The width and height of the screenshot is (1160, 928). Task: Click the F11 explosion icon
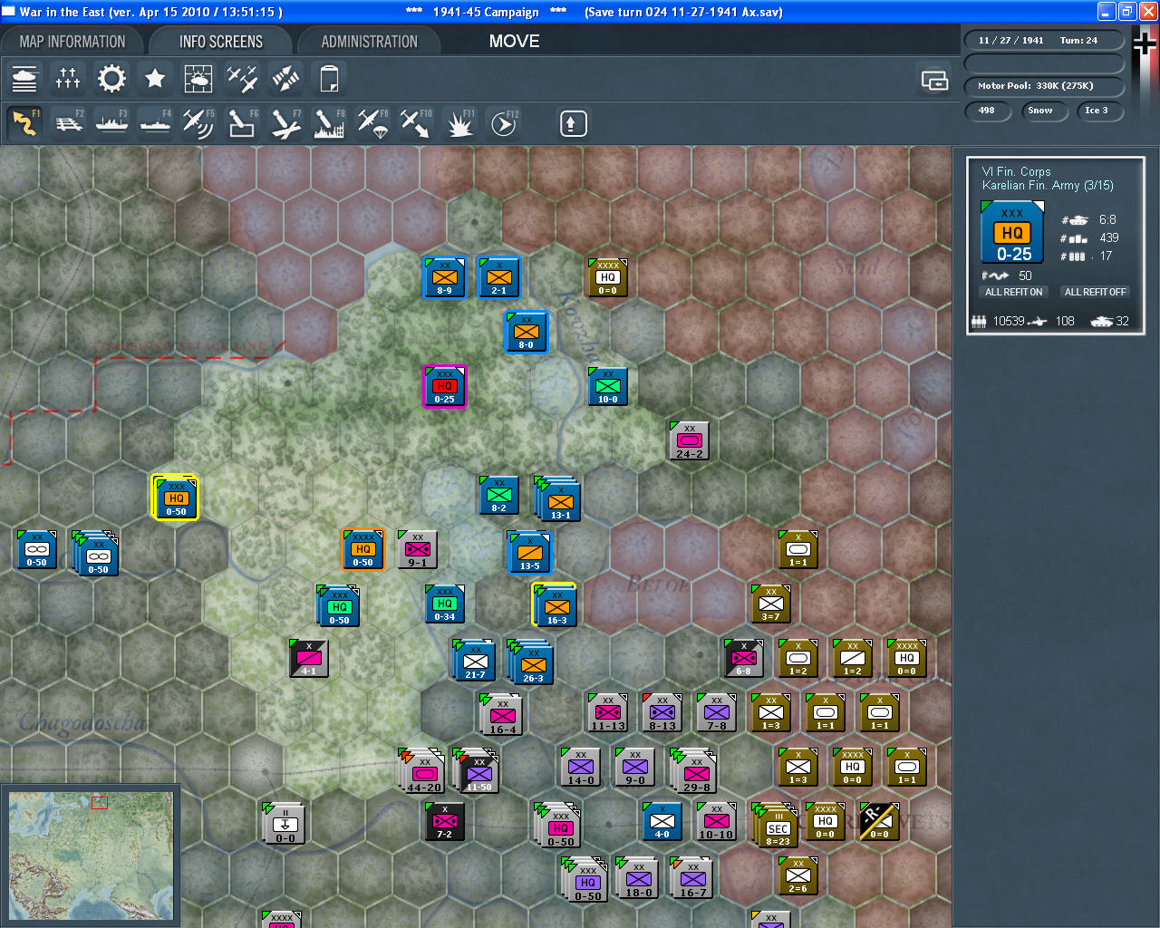459,123
